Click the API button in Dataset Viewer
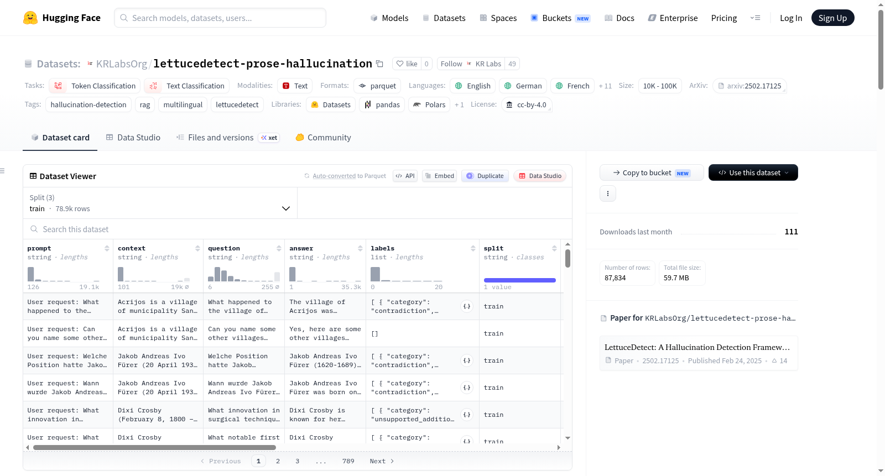The height and width of the screenshot is (476, 885). (405, 176)
